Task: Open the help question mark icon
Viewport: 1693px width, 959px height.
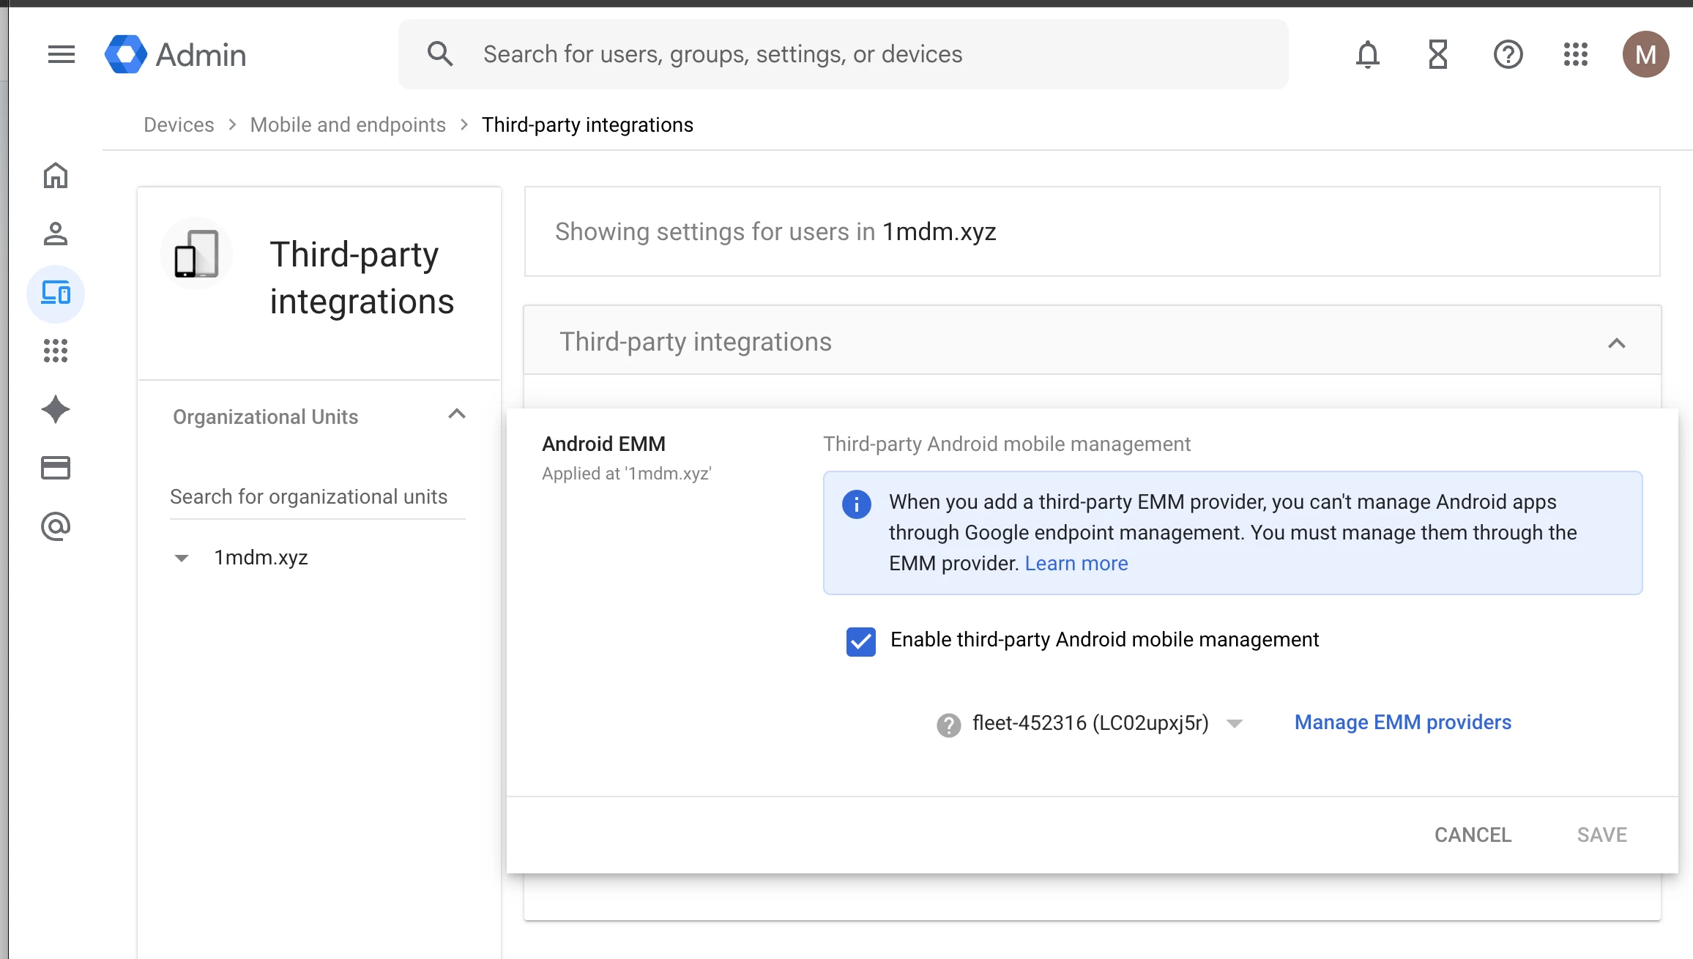Action: (x=1508, y=54)
